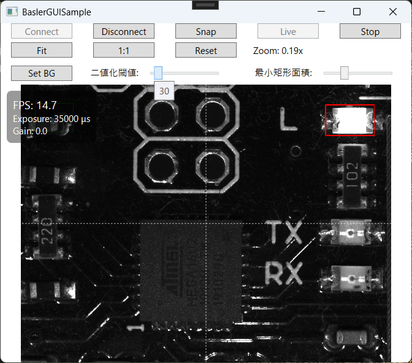Click the BaslerGUISample app icon

click(12, 12)
